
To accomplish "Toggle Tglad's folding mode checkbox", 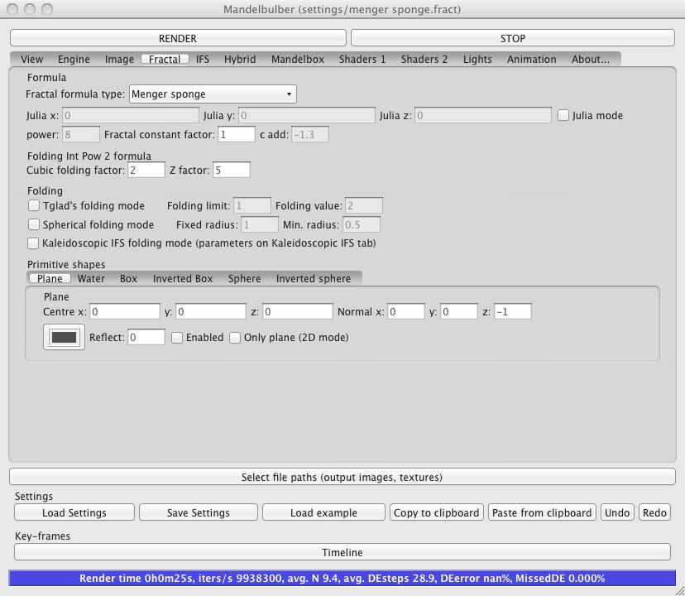I will pos(34,205).
